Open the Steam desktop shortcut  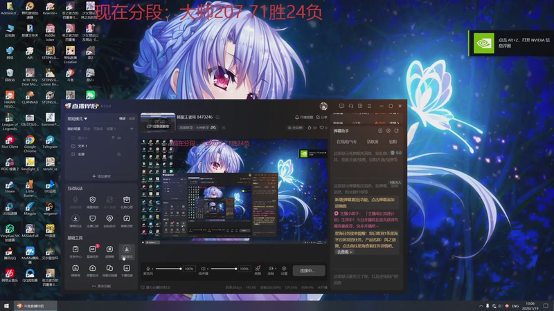coord(10,186)
